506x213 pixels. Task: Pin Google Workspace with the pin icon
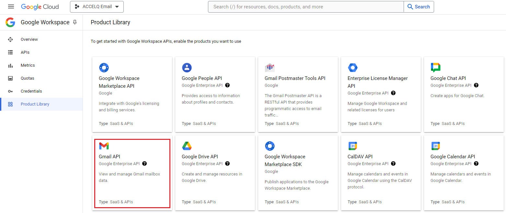point(75,22)
